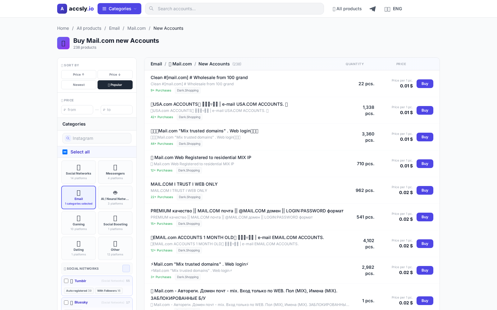Screen dimensions: 497x310
Task: Buy PREMIUM качество MAIL.COM почта product
Action: [425, 217]
